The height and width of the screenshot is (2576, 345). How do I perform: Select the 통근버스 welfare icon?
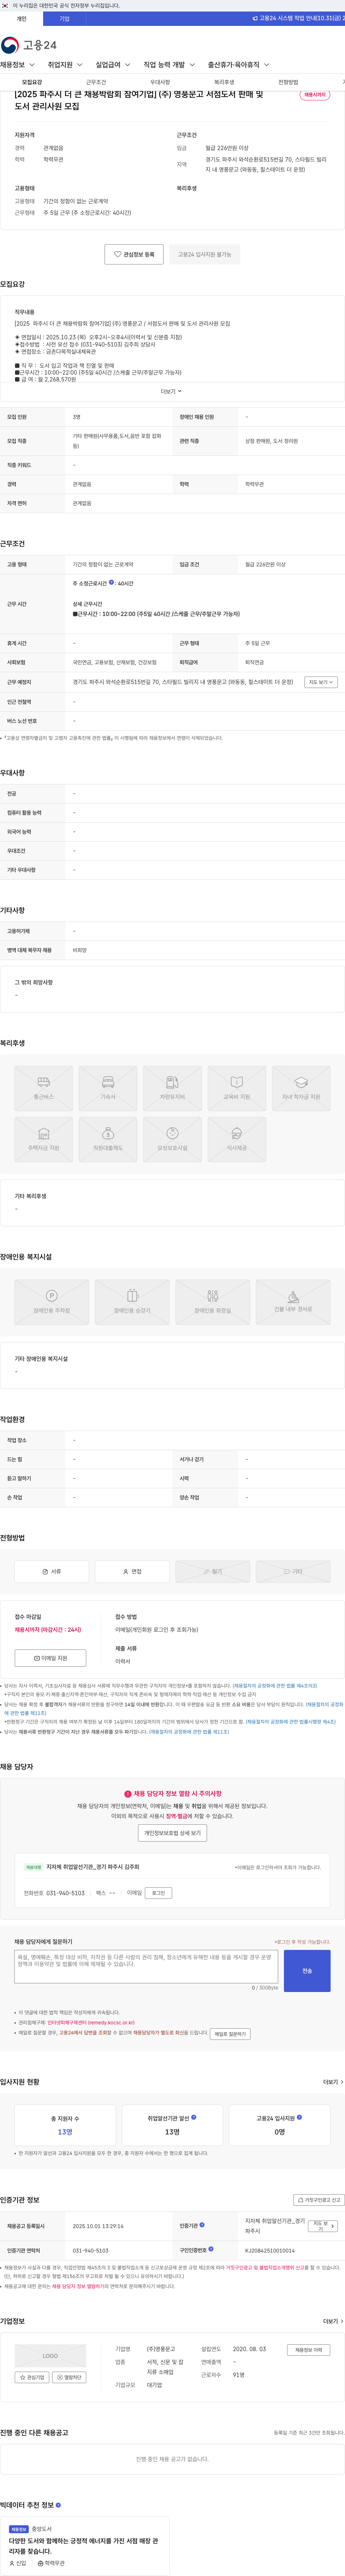coord(44,1088)
